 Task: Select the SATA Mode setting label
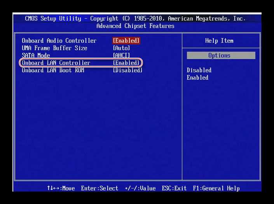36,55
